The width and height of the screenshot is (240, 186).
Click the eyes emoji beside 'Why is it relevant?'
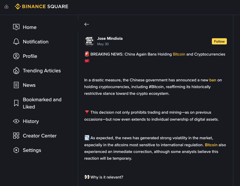[87, 177]
